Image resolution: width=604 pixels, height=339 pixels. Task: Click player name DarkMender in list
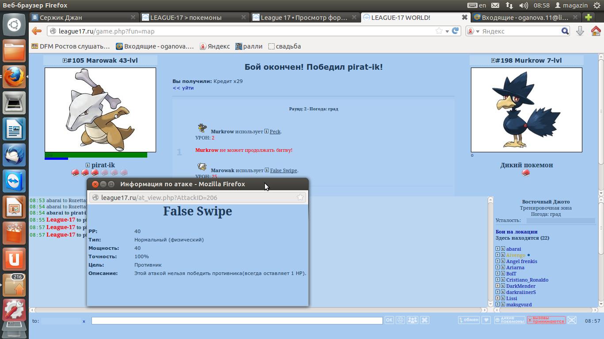(521, 286)
